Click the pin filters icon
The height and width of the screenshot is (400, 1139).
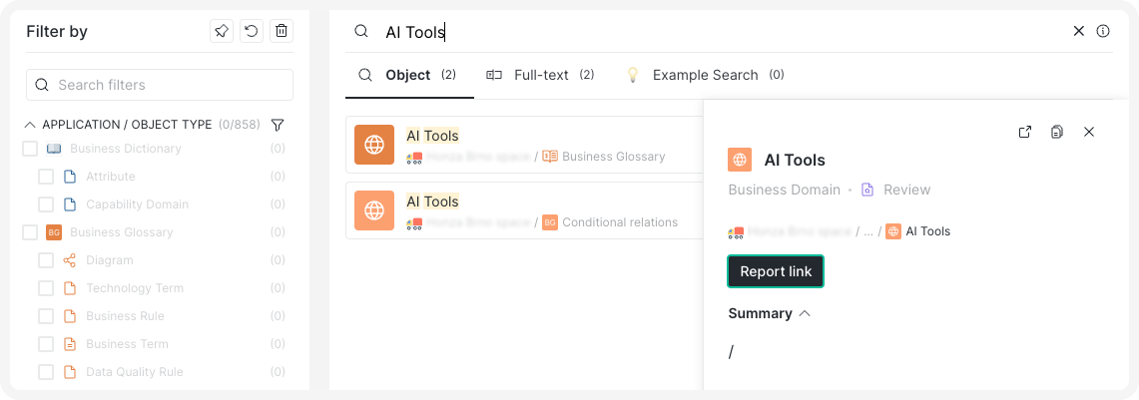pyautogui.click(x=222, y=32)
